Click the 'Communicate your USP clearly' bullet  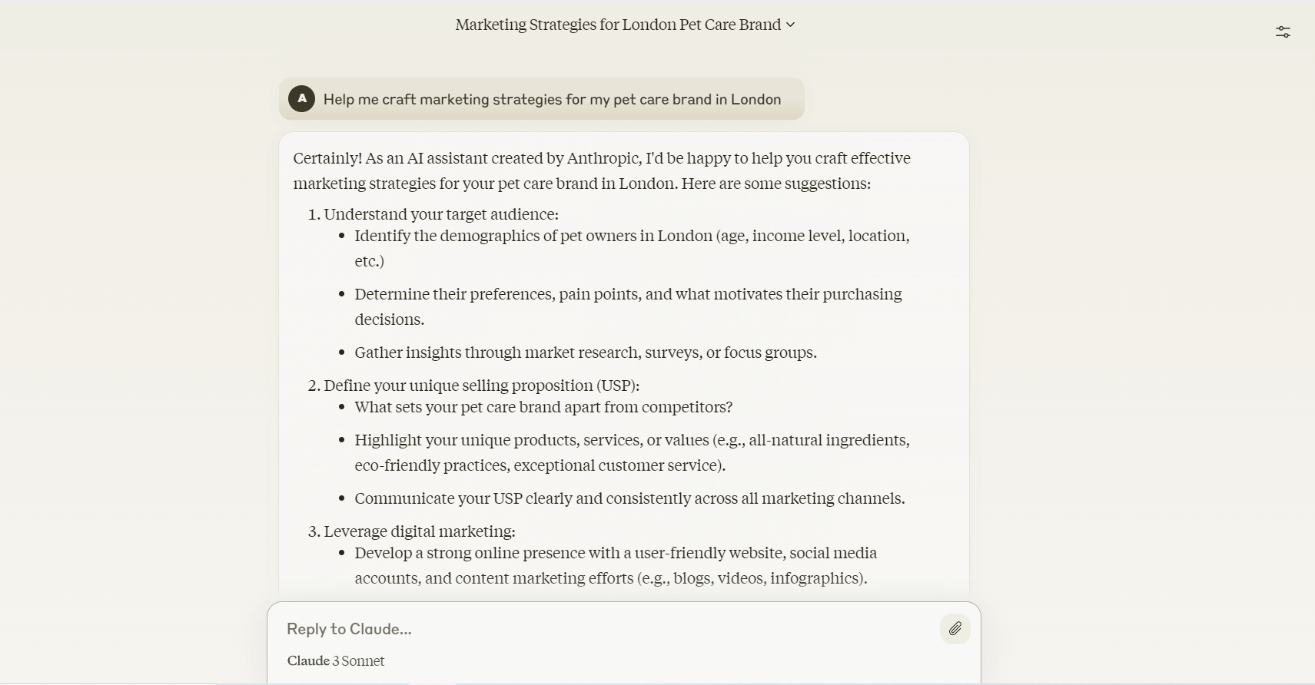point(629,498)
